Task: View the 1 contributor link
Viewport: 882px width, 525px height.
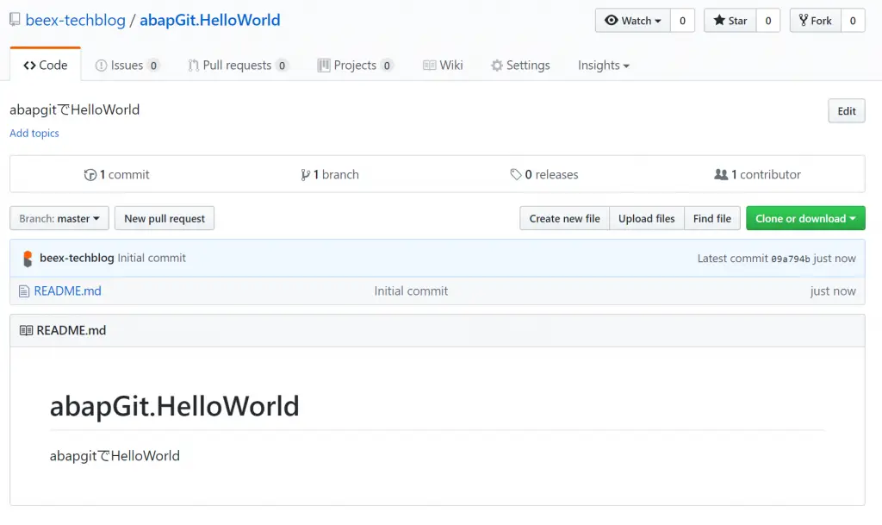Action: point(757,175)
